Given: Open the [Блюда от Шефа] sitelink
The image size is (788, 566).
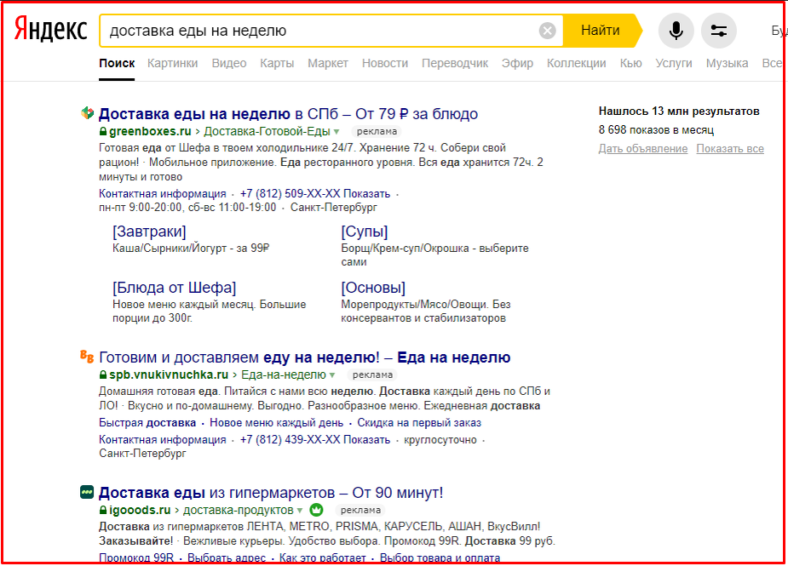Looking at the screenshot, I should [175, 288].
